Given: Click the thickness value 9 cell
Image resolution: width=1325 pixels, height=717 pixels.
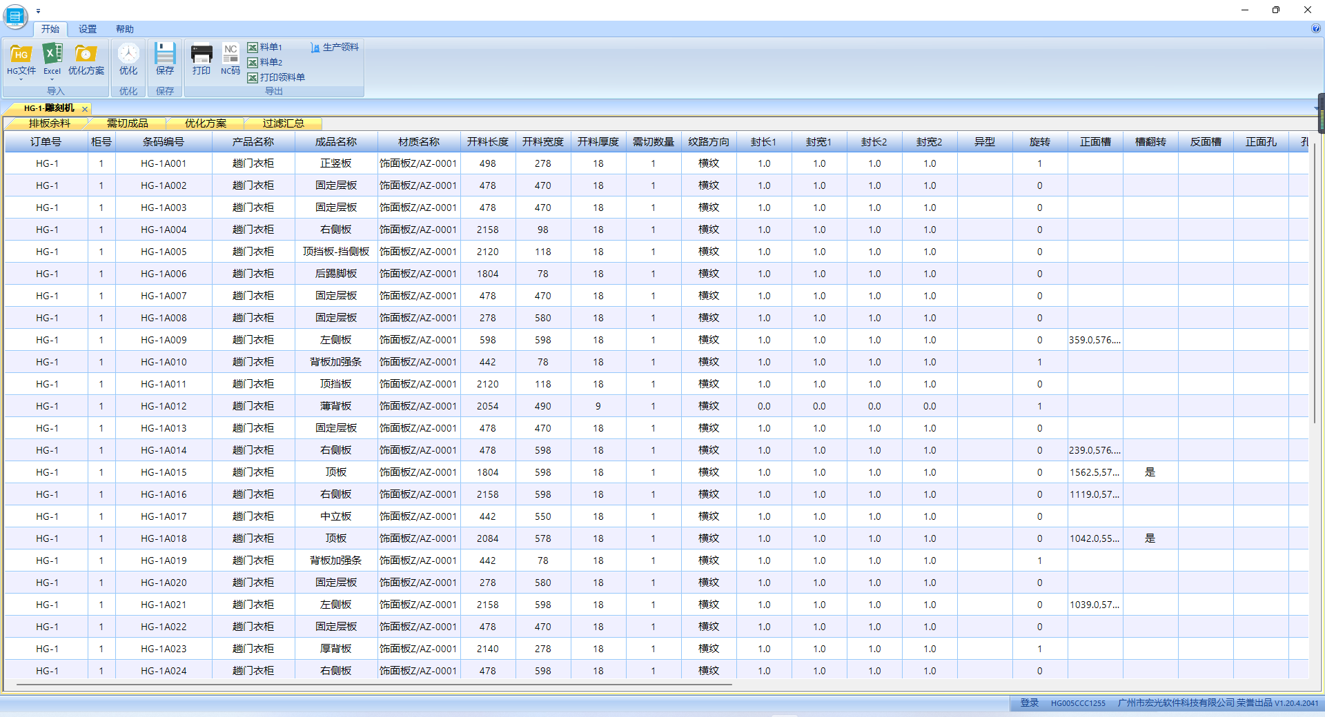Looking at the screenshot, I should coord(598,406).
